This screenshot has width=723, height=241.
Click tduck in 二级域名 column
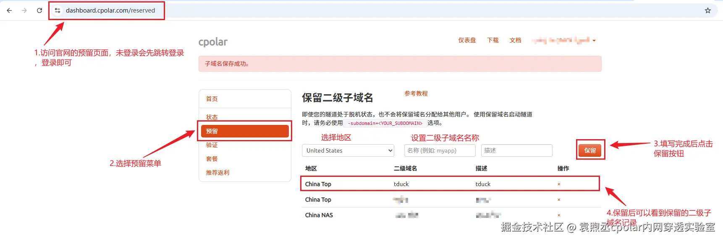pyautogui.click(x=401, y=184)
